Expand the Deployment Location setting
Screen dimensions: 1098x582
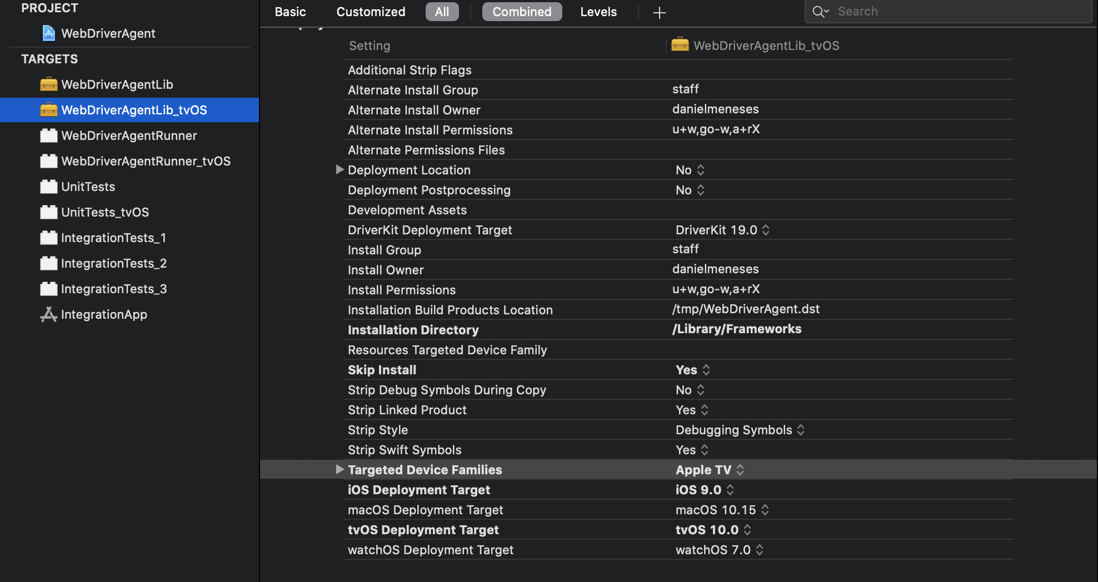pos(340,169)
